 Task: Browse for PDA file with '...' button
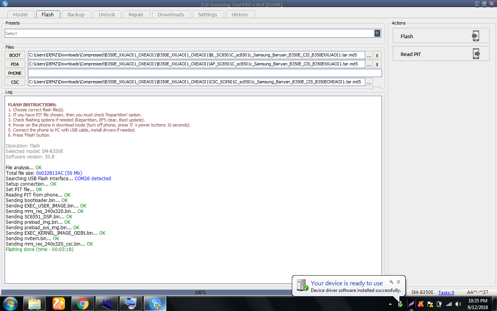tap(369, 64)
